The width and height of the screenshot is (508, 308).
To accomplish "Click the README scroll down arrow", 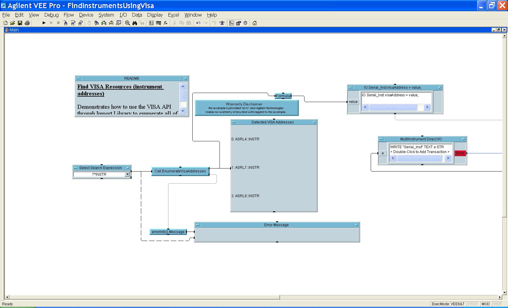I will [183, 111].
